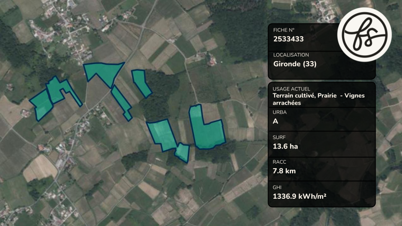Screen dimensions: 402x226
Task: Click the small pentagon parcel at bottom
Action: click(183, 153)
